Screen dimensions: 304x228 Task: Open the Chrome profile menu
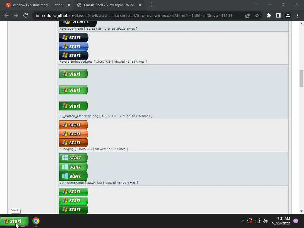click(288, 15)
